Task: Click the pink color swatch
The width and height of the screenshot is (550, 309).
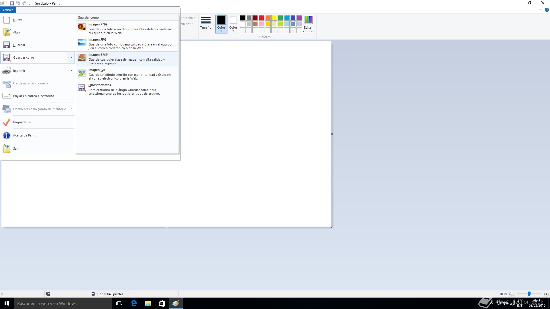Action: click(262, 24)
